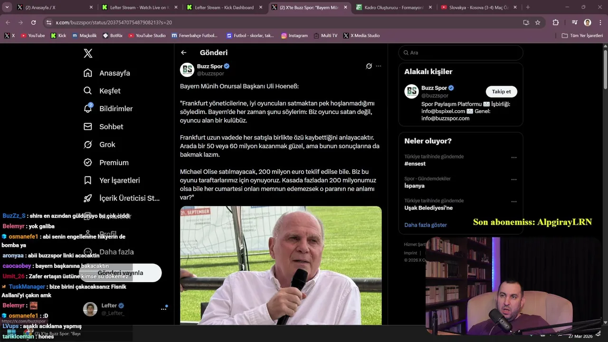Bookmark this page with the star
Screen dimensions: 608x342
[538, 22]
